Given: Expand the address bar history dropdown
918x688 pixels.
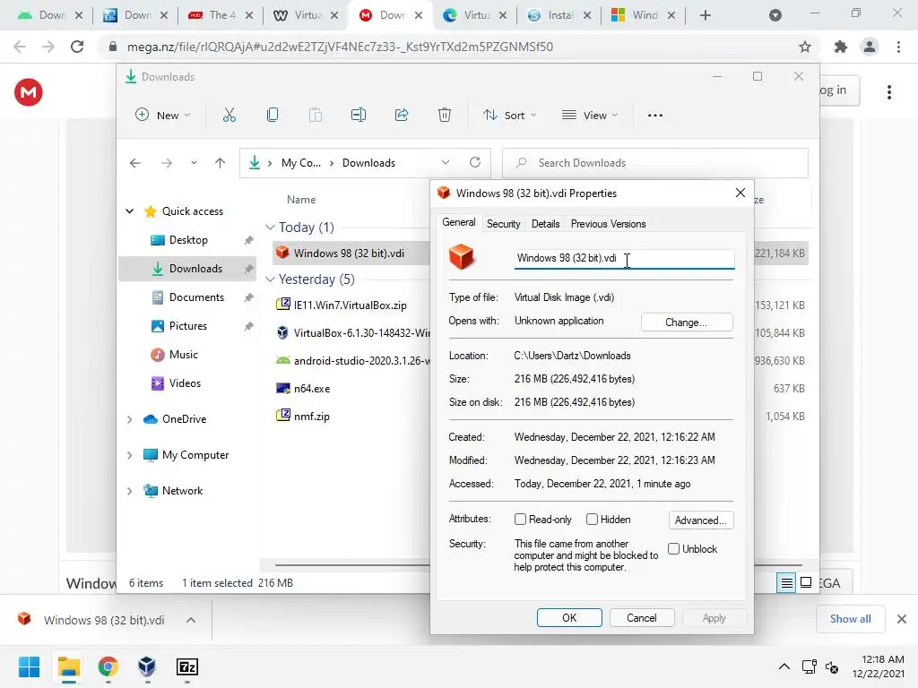Looking at the screenshot, I should pyautogui.click(x=446, y=163).
